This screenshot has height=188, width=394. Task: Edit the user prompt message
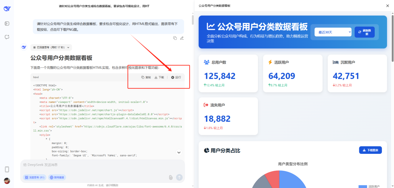(x=182, y=38)
